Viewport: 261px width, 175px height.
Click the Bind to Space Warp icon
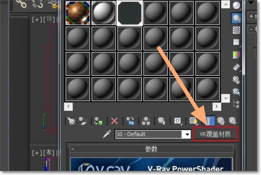(53, 4)
